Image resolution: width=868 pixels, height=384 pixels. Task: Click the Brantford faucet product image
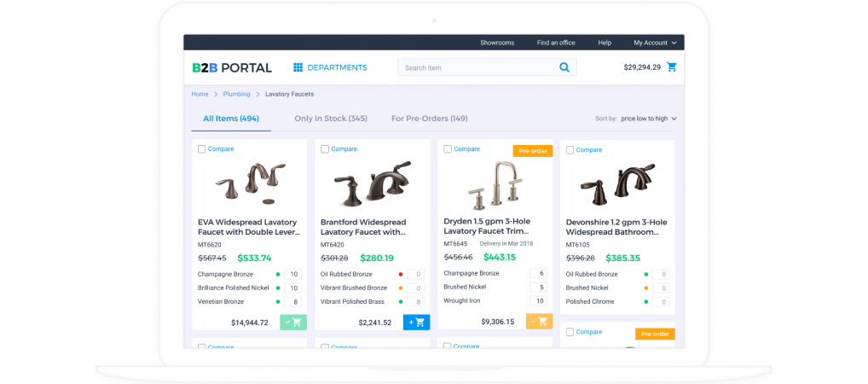point(373,184)
